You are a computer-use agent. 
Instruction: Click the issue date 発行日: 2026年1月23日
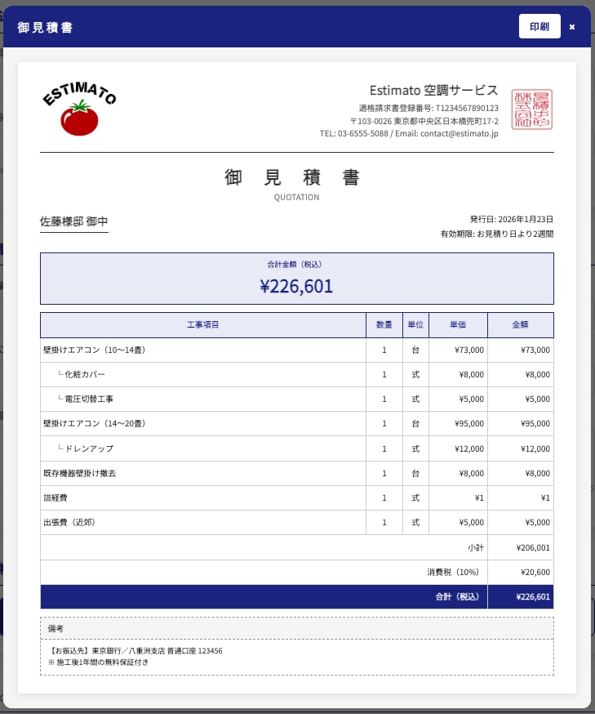pyautogui.click(x=511, y=219)
